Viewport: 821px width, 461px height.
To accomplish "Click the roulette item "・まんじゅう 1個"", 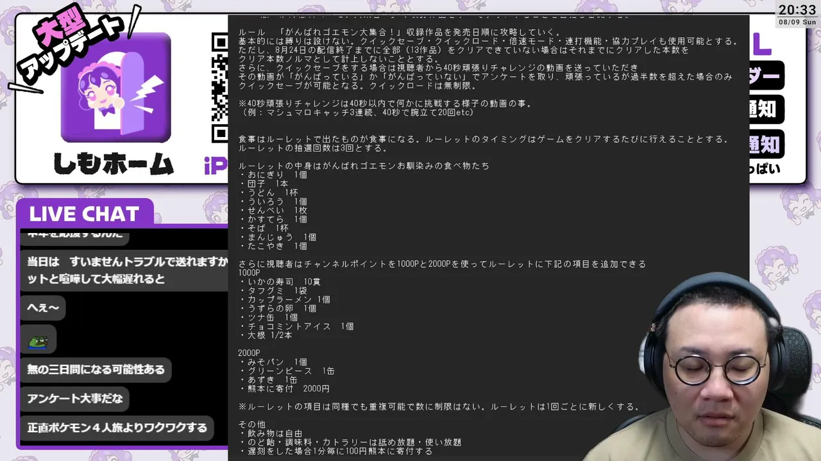I will (277, 238).
